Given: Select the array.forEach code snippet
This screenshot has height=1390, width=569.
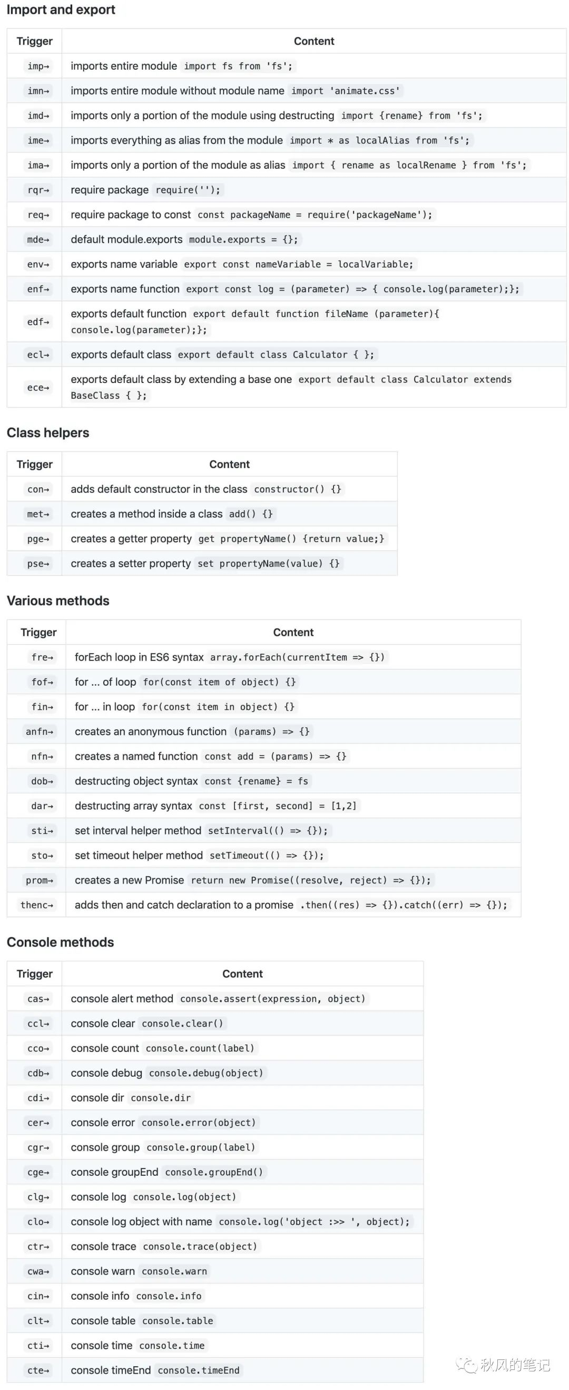Looking at the screenshot, I should [x=298, y=657].
